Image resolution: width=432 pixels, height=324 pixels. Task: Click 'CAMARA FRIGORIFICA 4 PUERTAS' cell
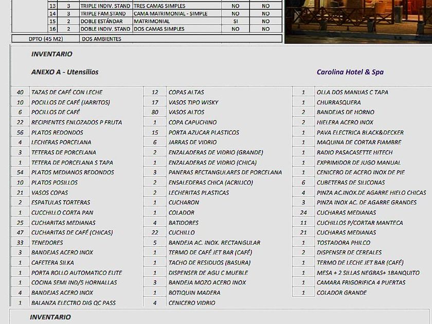click(x=361, y=283)
